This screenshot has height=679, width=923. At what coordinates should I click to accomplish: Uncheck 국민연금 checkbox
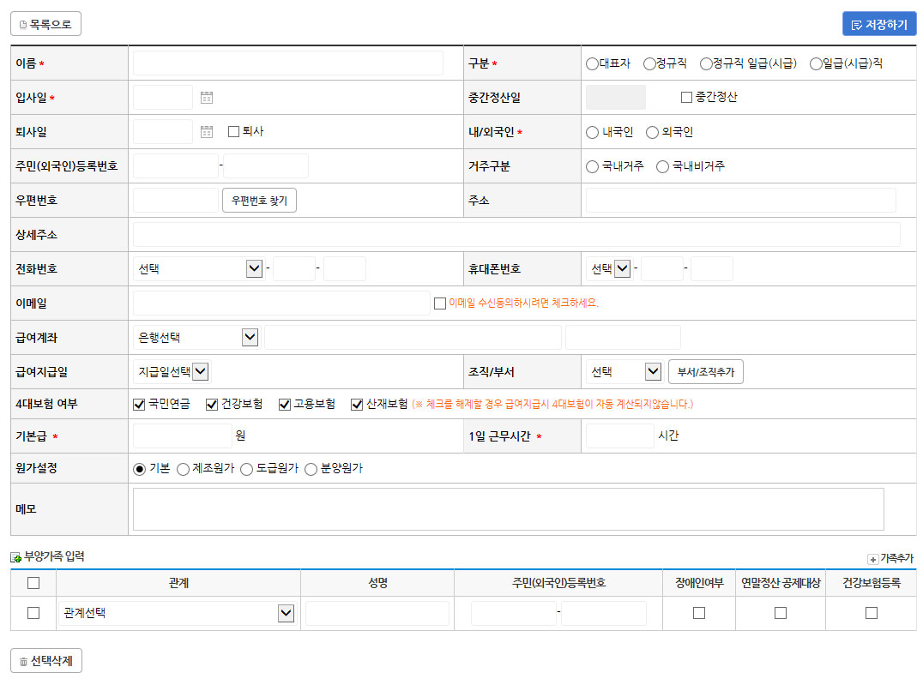(139, 404)
